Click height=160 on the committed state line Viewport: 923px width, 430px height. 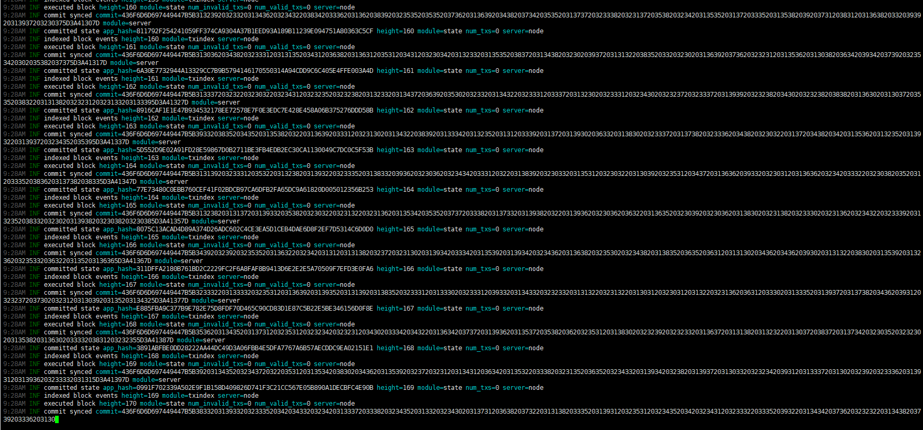[x=395, y=31]
